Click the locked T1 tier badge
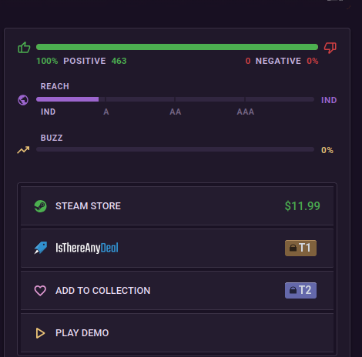Image resolution: width=362 pixels, height=357 pixels. point(300,248)
